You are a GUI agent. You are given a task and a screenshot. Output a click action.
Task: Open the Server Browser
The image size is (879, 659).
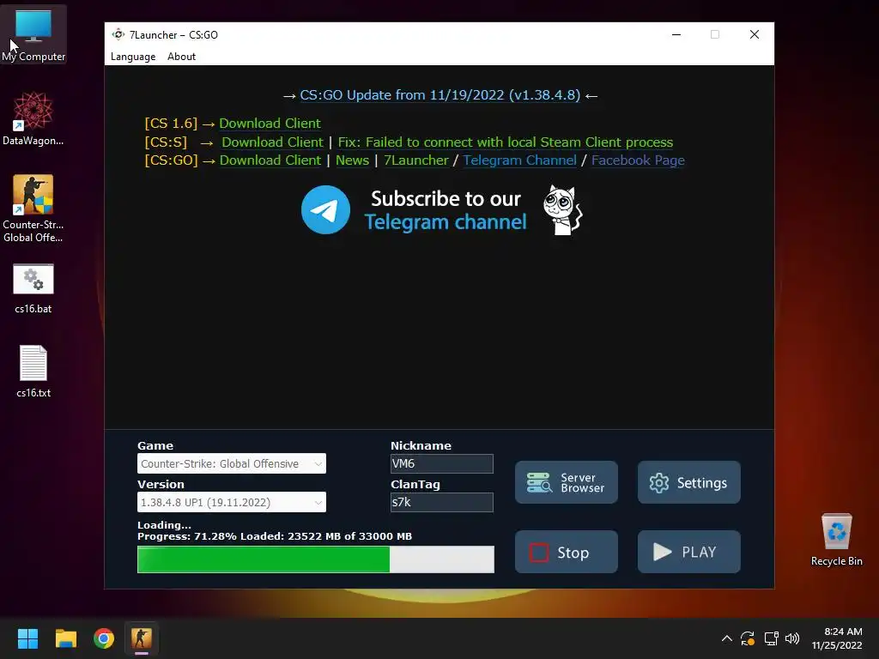(567, 482)
